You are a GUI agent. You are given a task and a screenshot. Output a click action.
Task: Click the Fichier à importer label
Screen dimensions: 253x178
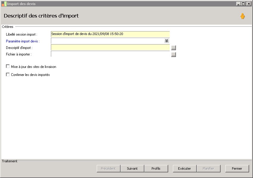coord(19,54)
